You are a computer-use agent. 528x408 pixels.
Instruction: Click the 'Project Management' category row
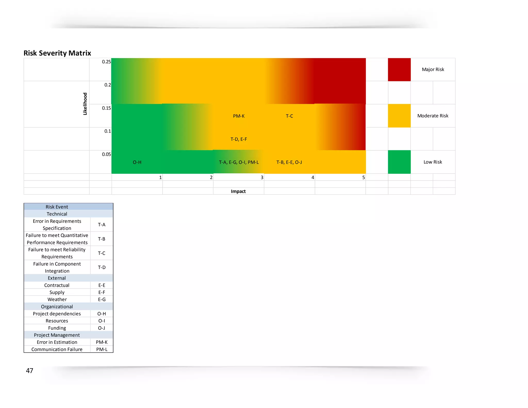[69, 335]
